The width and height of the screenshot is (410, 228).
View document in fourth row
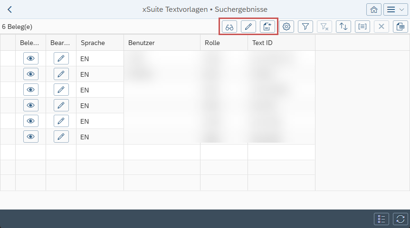31,105
